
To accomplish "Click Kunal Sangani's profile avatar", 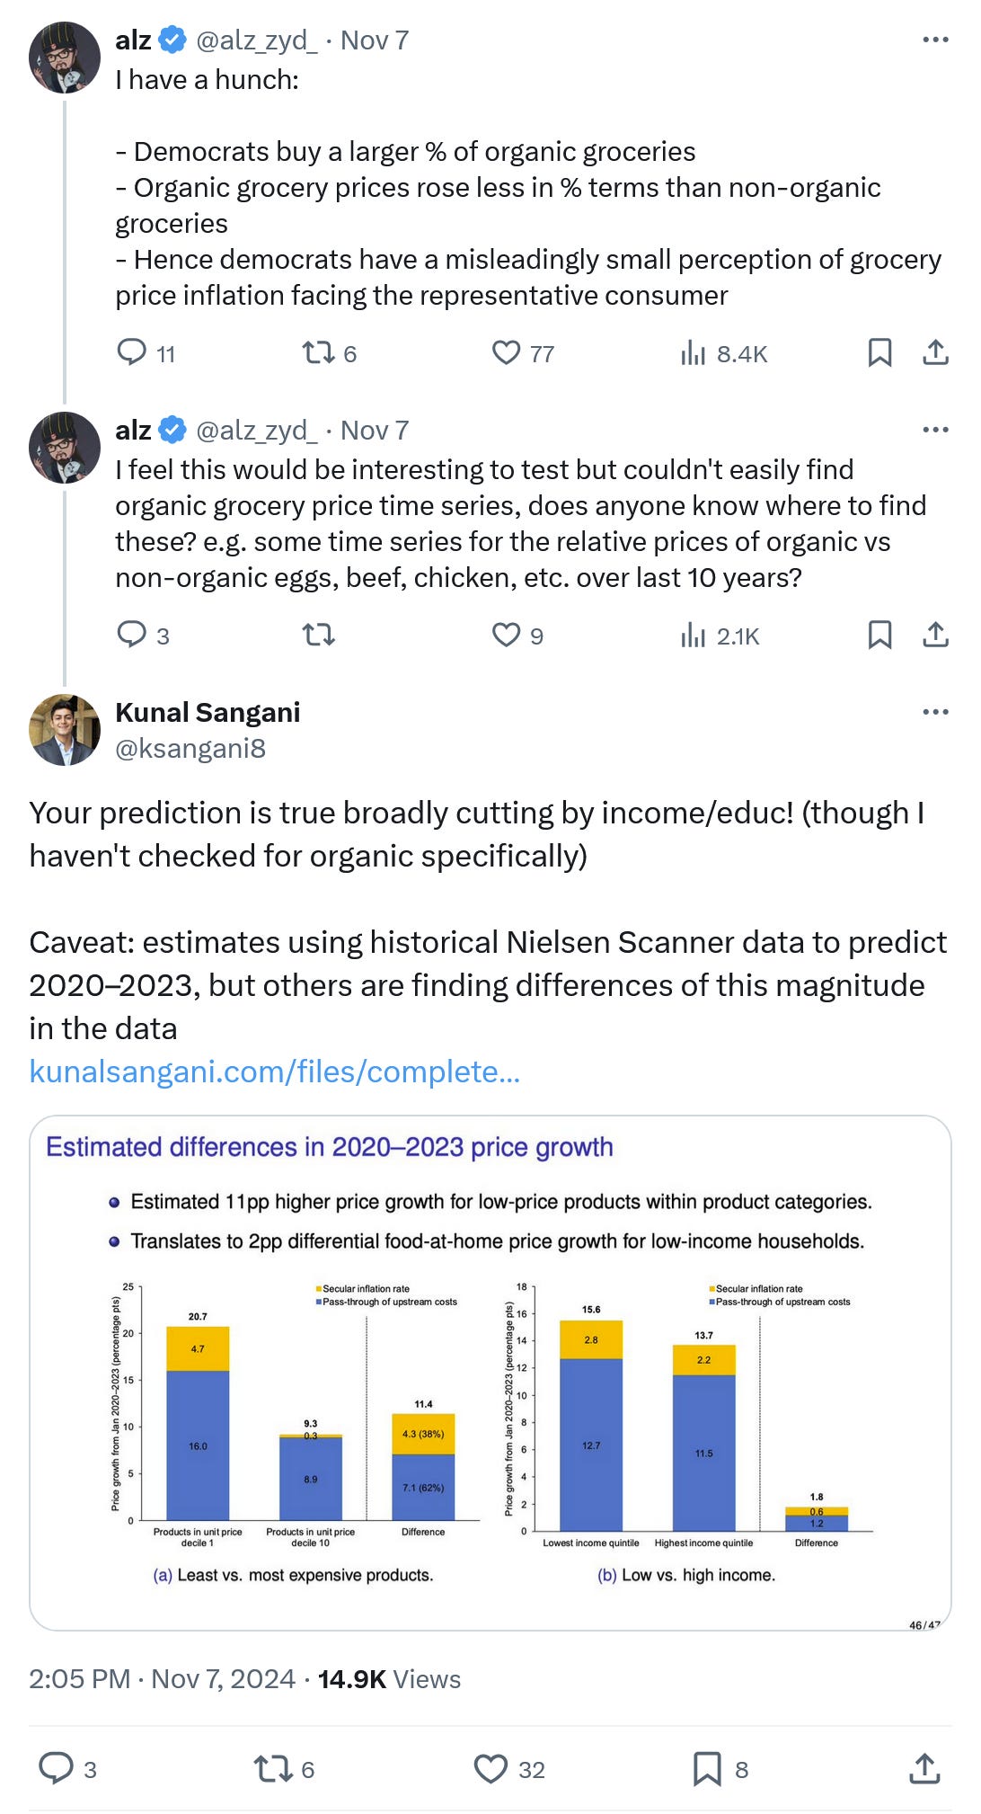I will coord(64,730).
